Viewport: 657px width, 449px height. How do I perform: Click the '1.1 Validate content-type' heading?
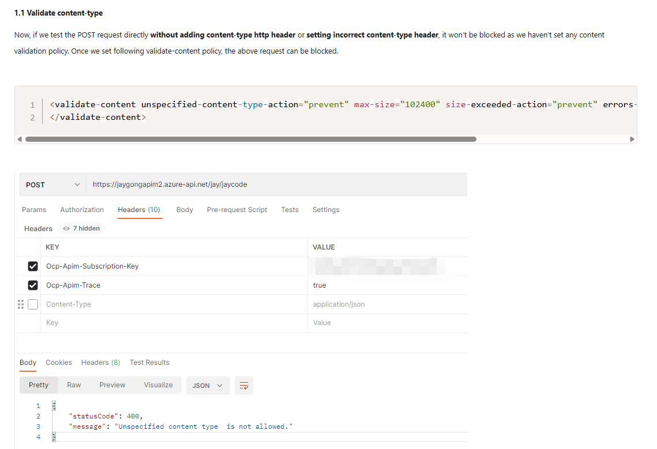(58, 13)
